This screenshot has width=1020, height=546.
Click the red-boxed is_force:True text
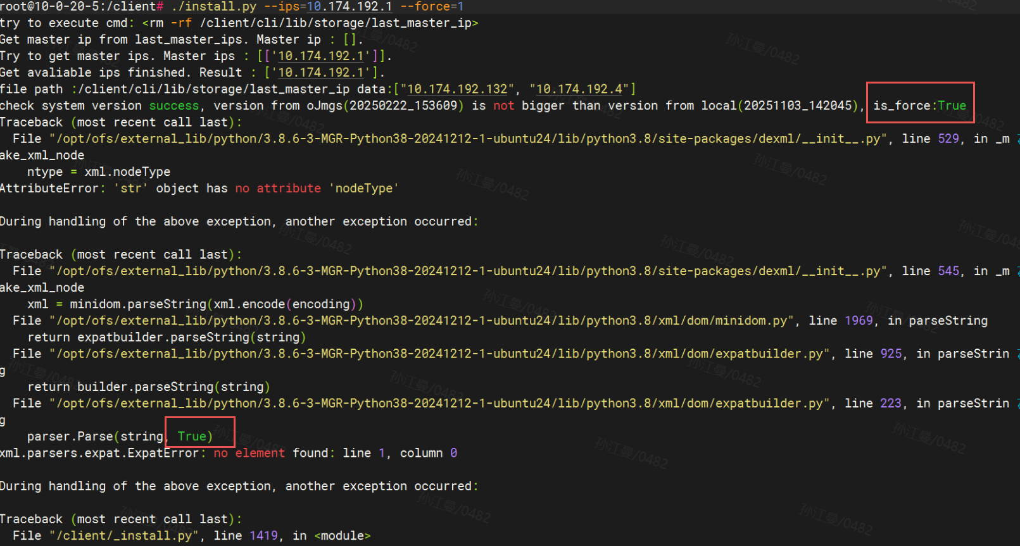coord(919,106)
